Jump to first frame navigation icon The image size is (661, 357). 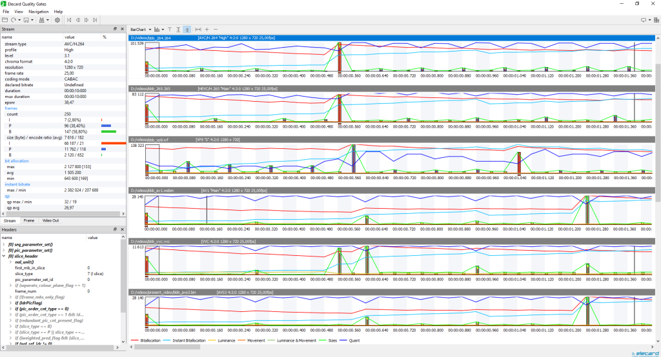pos(70,20)
